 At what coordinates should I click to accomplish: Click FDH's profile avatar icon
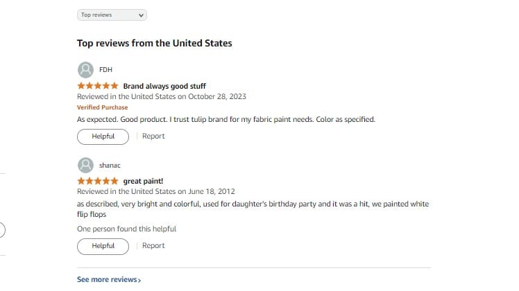pos(85,69)
